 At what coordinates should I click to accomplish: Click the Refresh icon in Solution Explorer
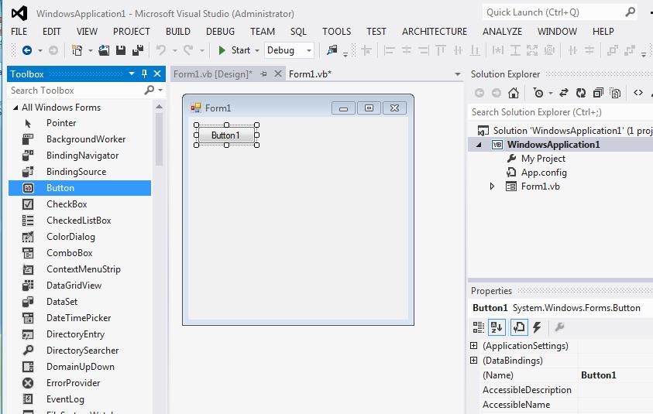581,93
